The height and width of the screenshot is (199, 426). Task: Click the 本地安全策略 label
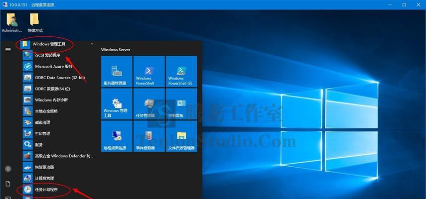click(46, 111)
